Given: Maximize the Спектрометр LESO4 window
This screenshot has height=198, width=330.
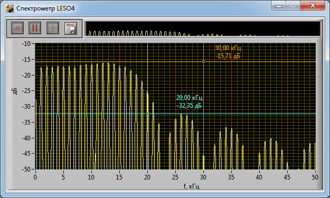Looking at the screenshot, I should pos(293,6).
